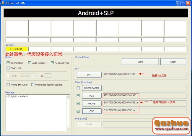Open the PIT file chooser button
Image resolution: width=192 pixels, height=136 pixels.
[x=89, y=75]
